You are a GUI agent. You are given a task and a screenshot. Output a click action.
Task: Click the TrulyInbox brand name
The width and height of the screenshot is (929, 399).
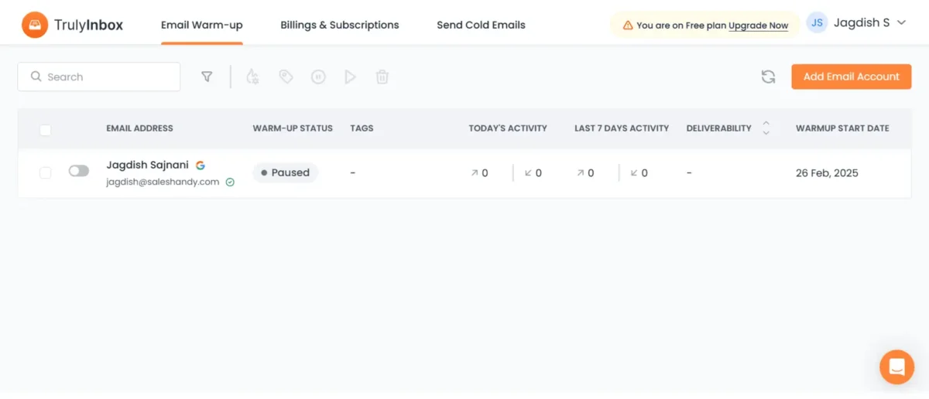point(89,25)
